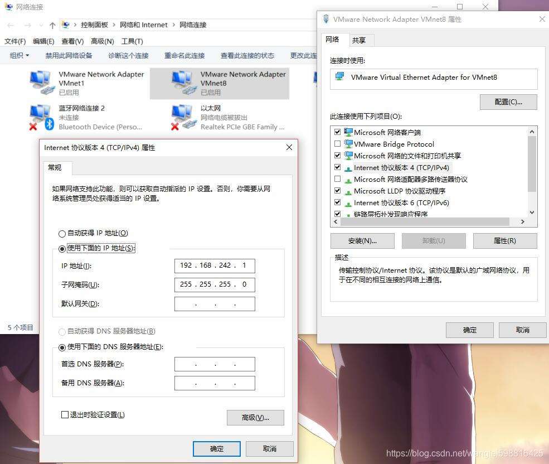Image resolution: width=549 pixels, height=464 pixels.
Task: Click the 子网掩码 input field
Action: (215, 284)
